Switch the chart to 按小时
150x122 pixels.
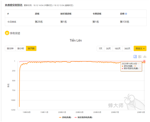click(21, 48)
